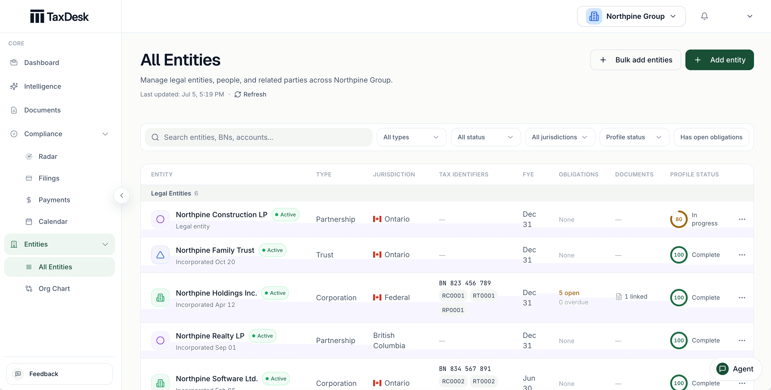771x390 pixels.
Task: Open more options for Northpine Family Trust
Action: 742,255
